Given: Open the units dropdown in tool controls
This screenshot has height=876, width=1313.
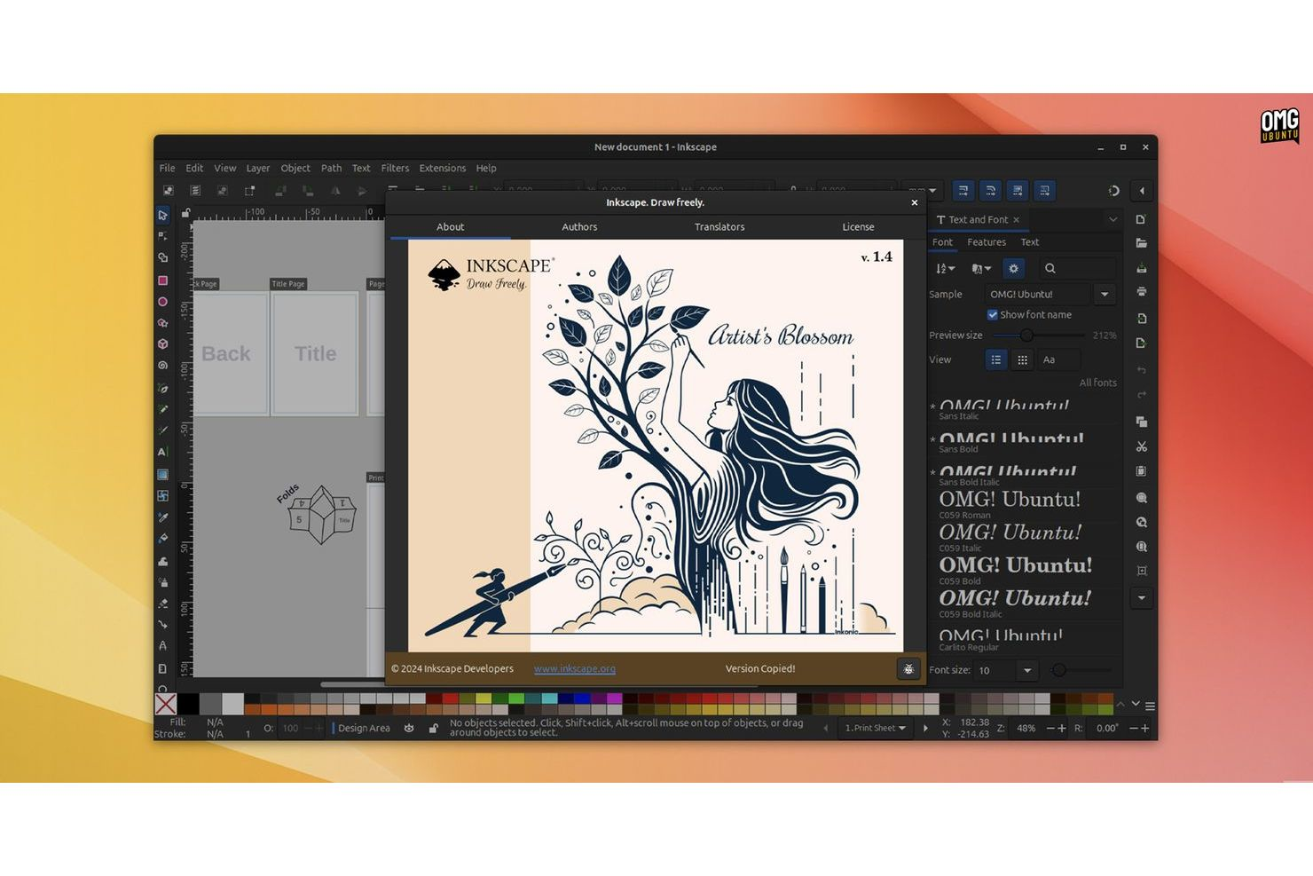Looking at the screenshot, I should pos(922,190).
